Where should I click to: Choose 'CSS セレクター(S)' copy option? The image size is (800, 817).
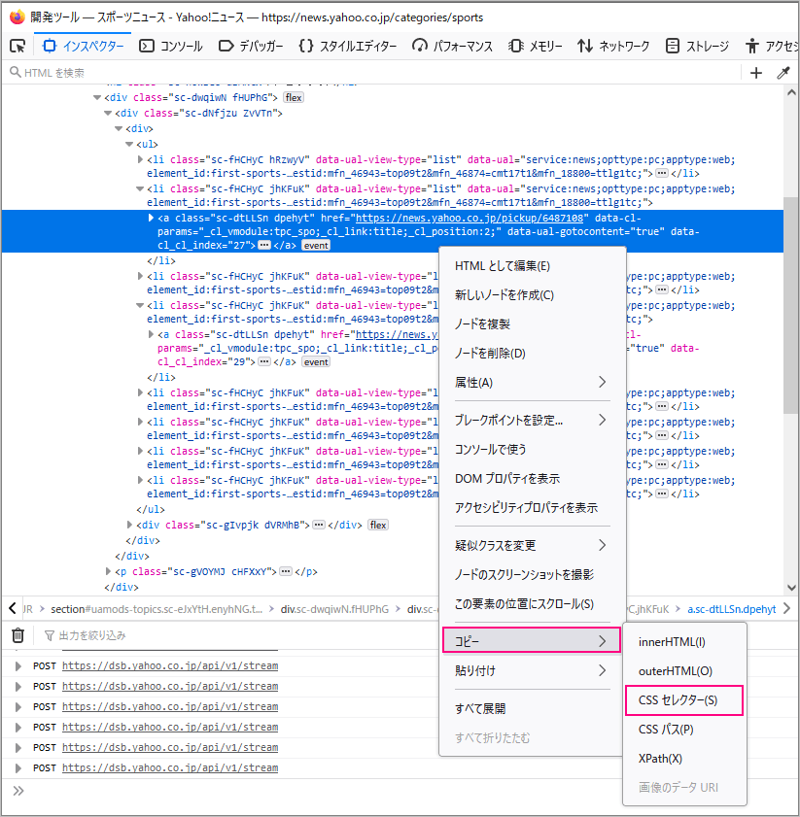click(x=684, y=700)
